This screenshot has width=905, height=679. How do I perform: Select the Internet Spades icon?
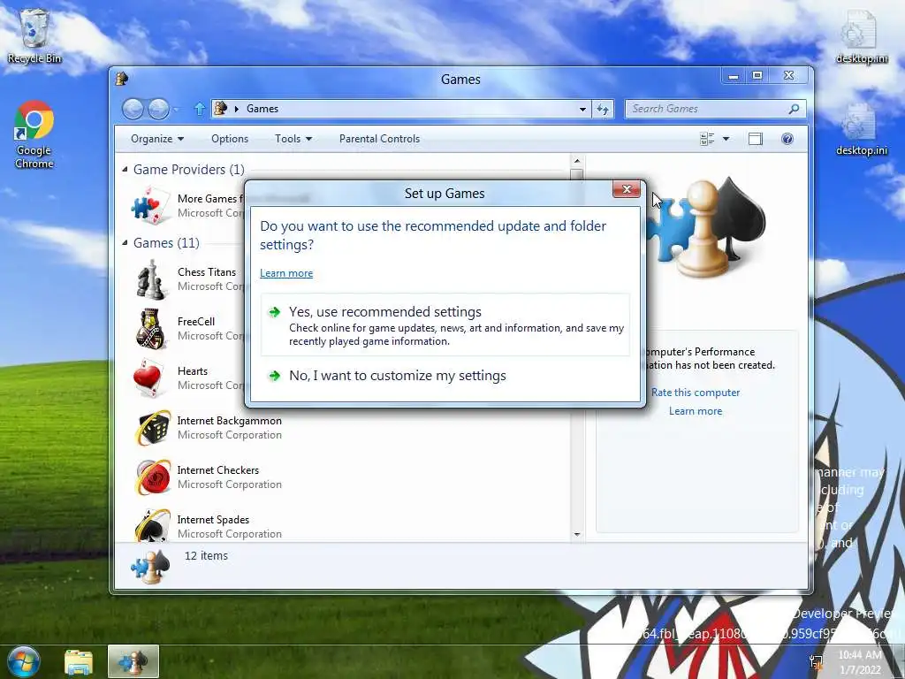pyautogui.click(x=153, y=525)
